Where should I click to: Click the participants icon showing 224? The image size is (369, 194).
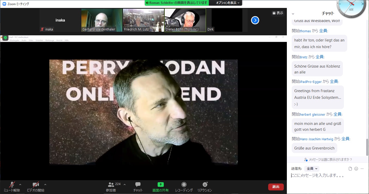(111, 185)
